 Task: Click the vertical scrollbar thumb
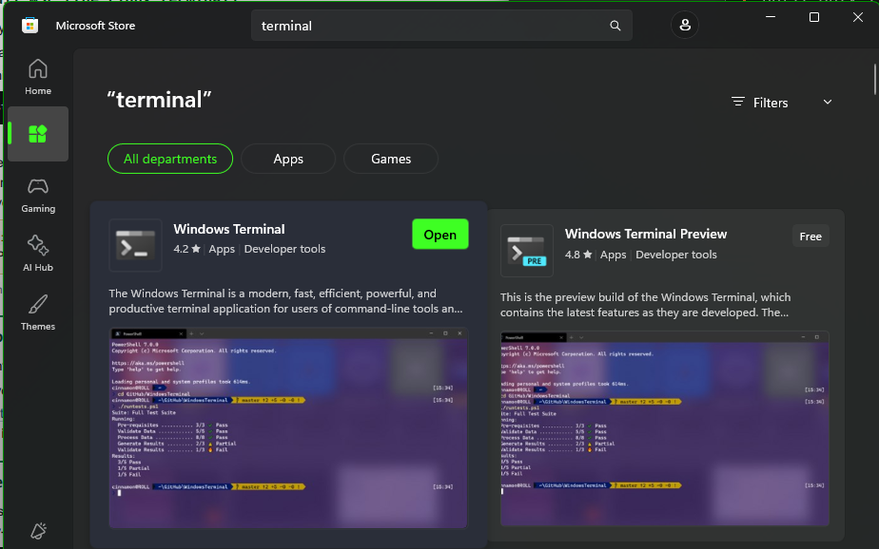coord(874,79)
